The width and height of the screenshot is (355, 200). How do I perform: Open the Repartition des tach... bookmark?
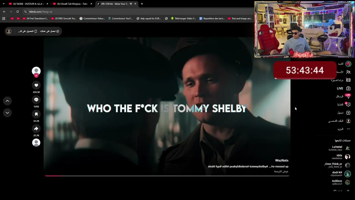tap(212, 19)
